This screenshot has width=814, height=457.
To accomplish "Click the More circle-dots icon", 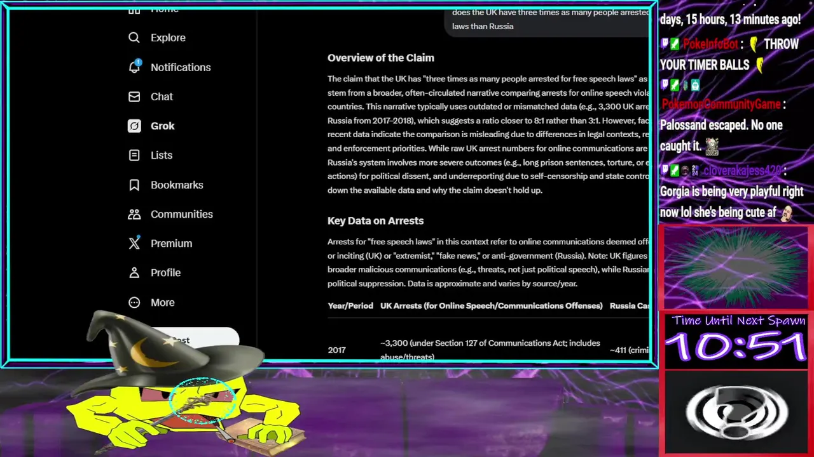I will point(134,302).
